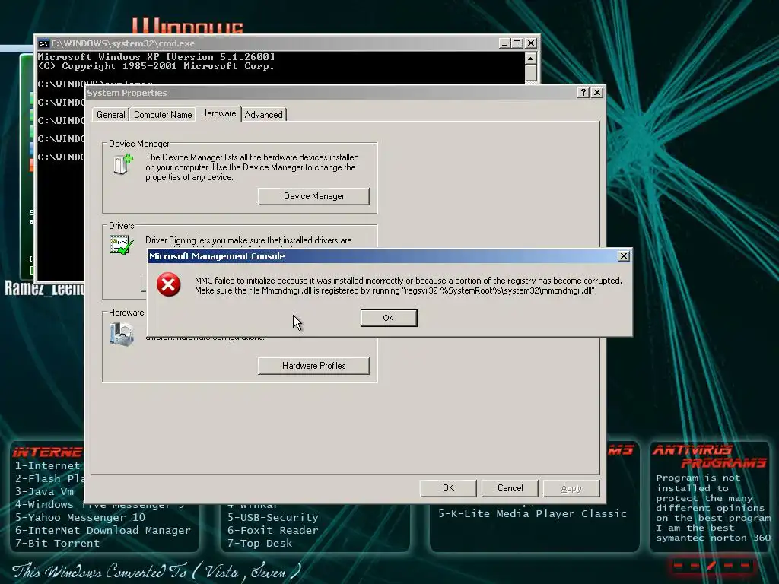Close the cmd.exe window
The width and height of the screenshot is (779, 584).
[x=531, y=43]
